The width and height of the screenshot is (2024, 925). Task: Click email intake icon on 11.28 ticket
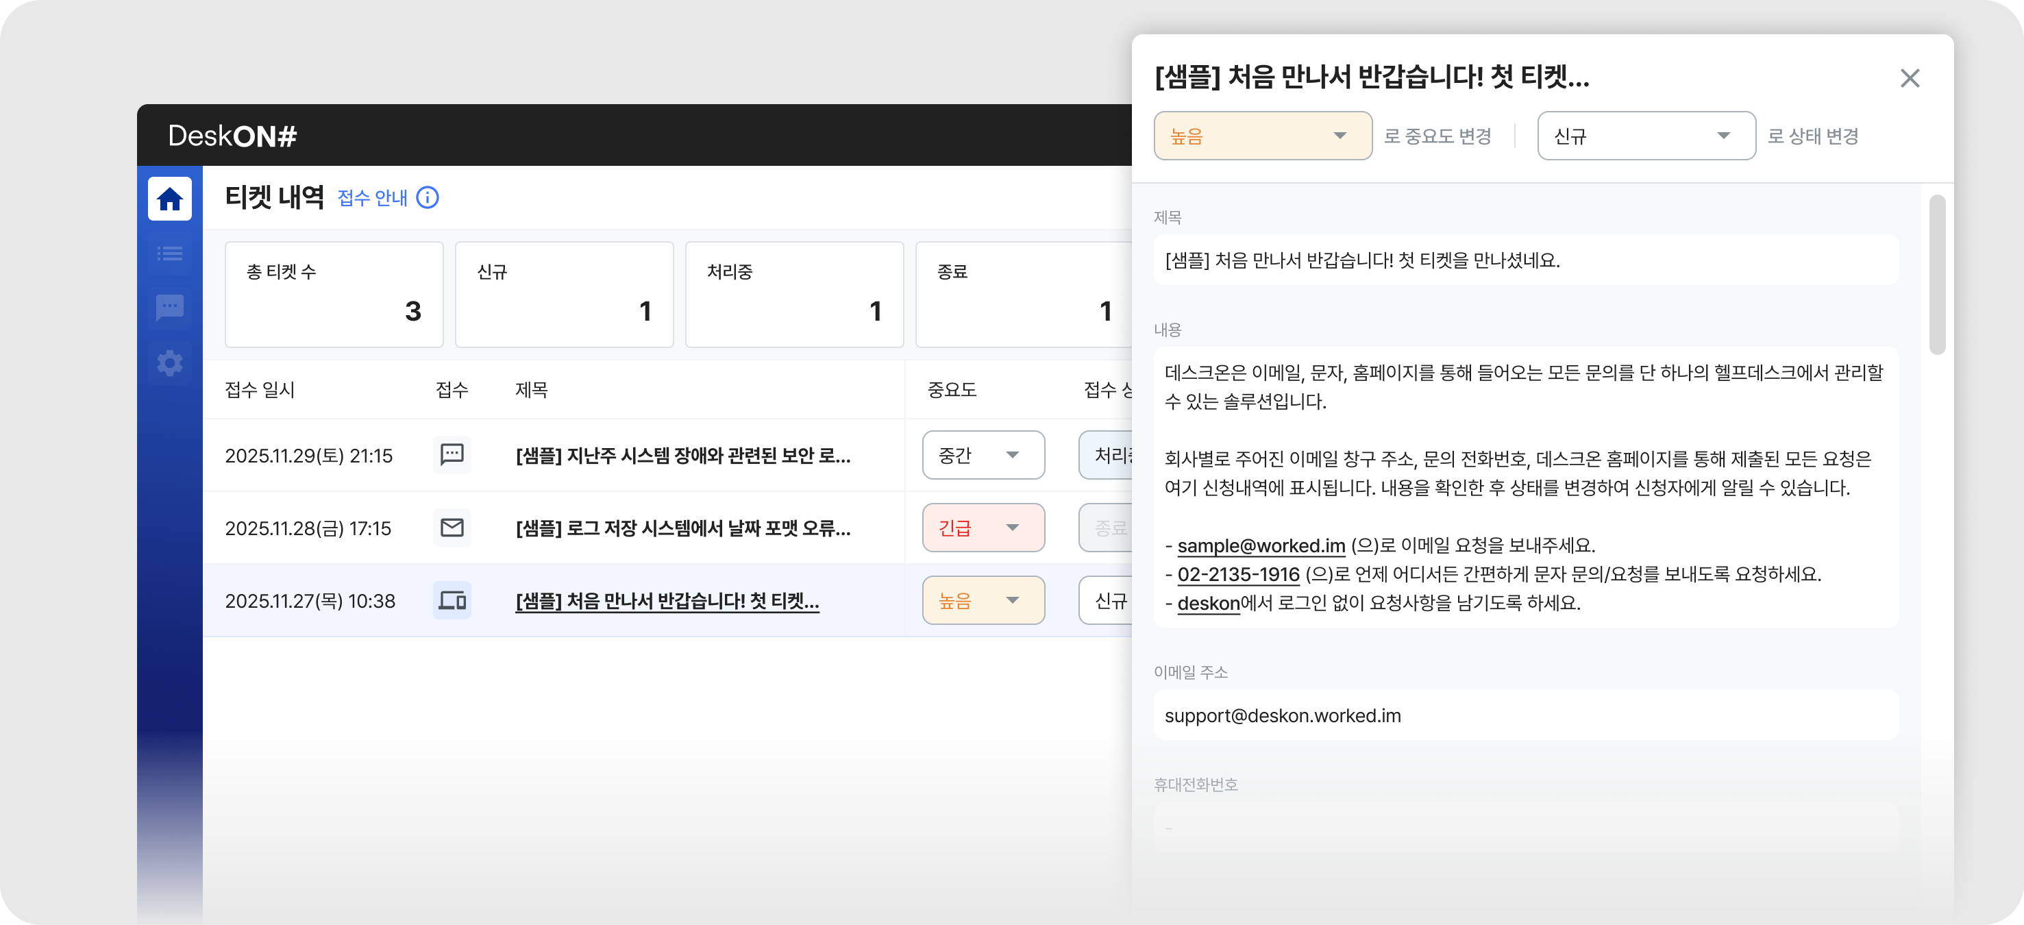click(452, 528)
